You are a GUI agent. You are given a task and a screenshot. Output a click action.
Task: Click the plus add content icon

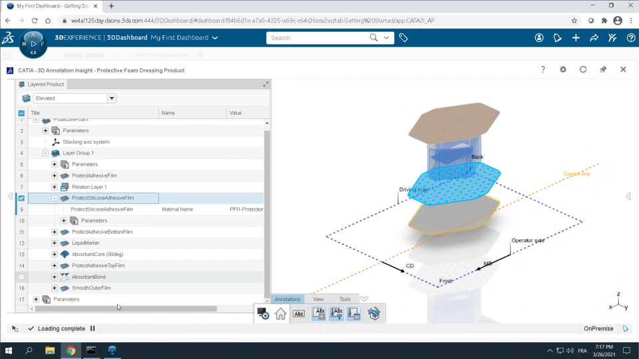(x=576, y=38)
